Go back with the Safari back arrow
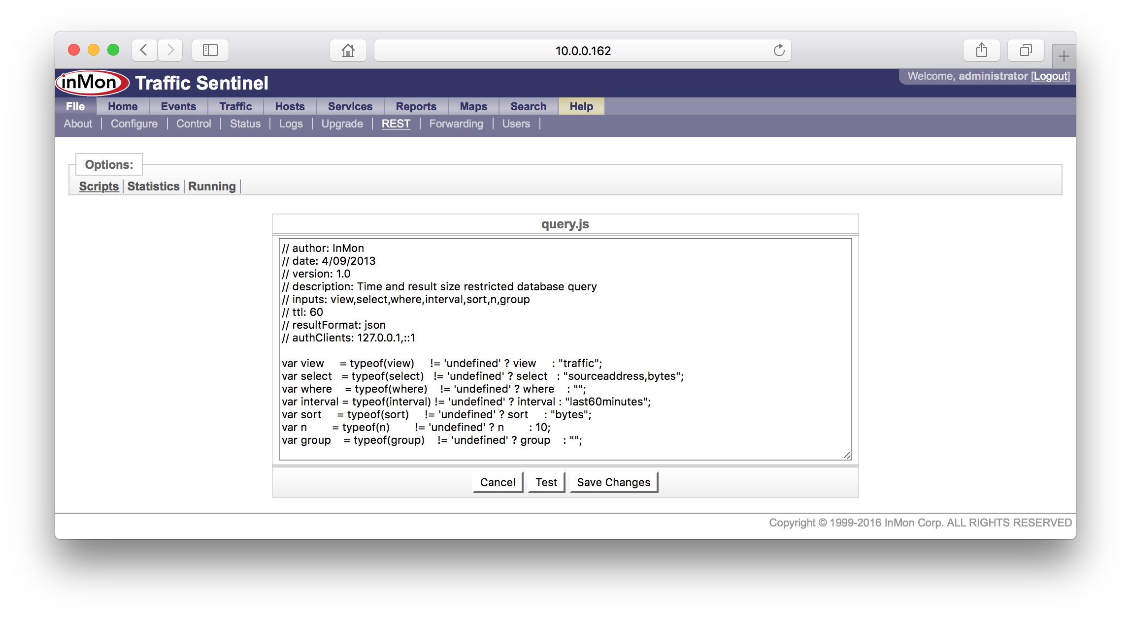 (x=144, y=50)
